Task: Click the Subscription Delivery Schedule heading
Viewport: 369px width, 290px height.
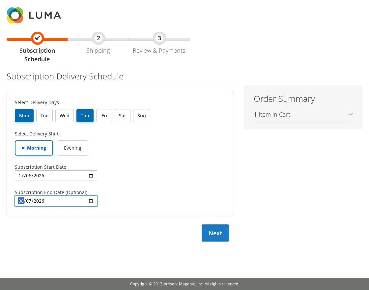Action: point(65,76)
